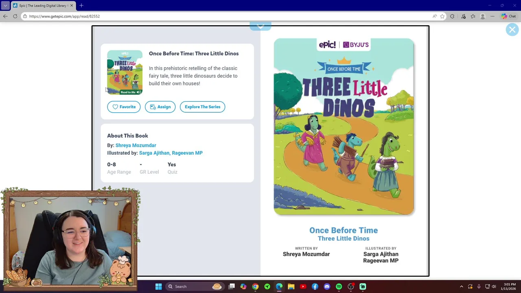
Task: Open the Windows Start menu
Action: click(158, 286)
